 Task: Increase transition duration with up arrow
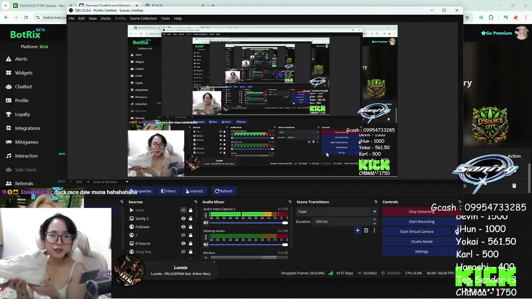374,219
